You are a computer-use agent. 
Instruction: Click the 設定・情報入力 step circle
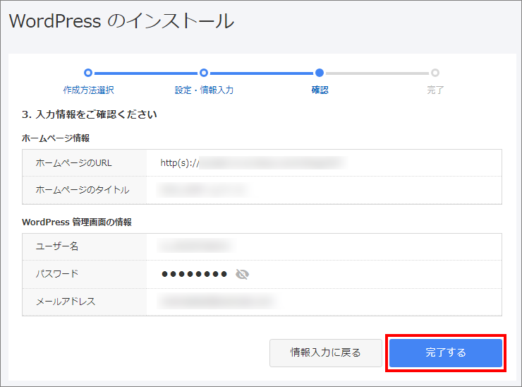(x=204, y=72)
